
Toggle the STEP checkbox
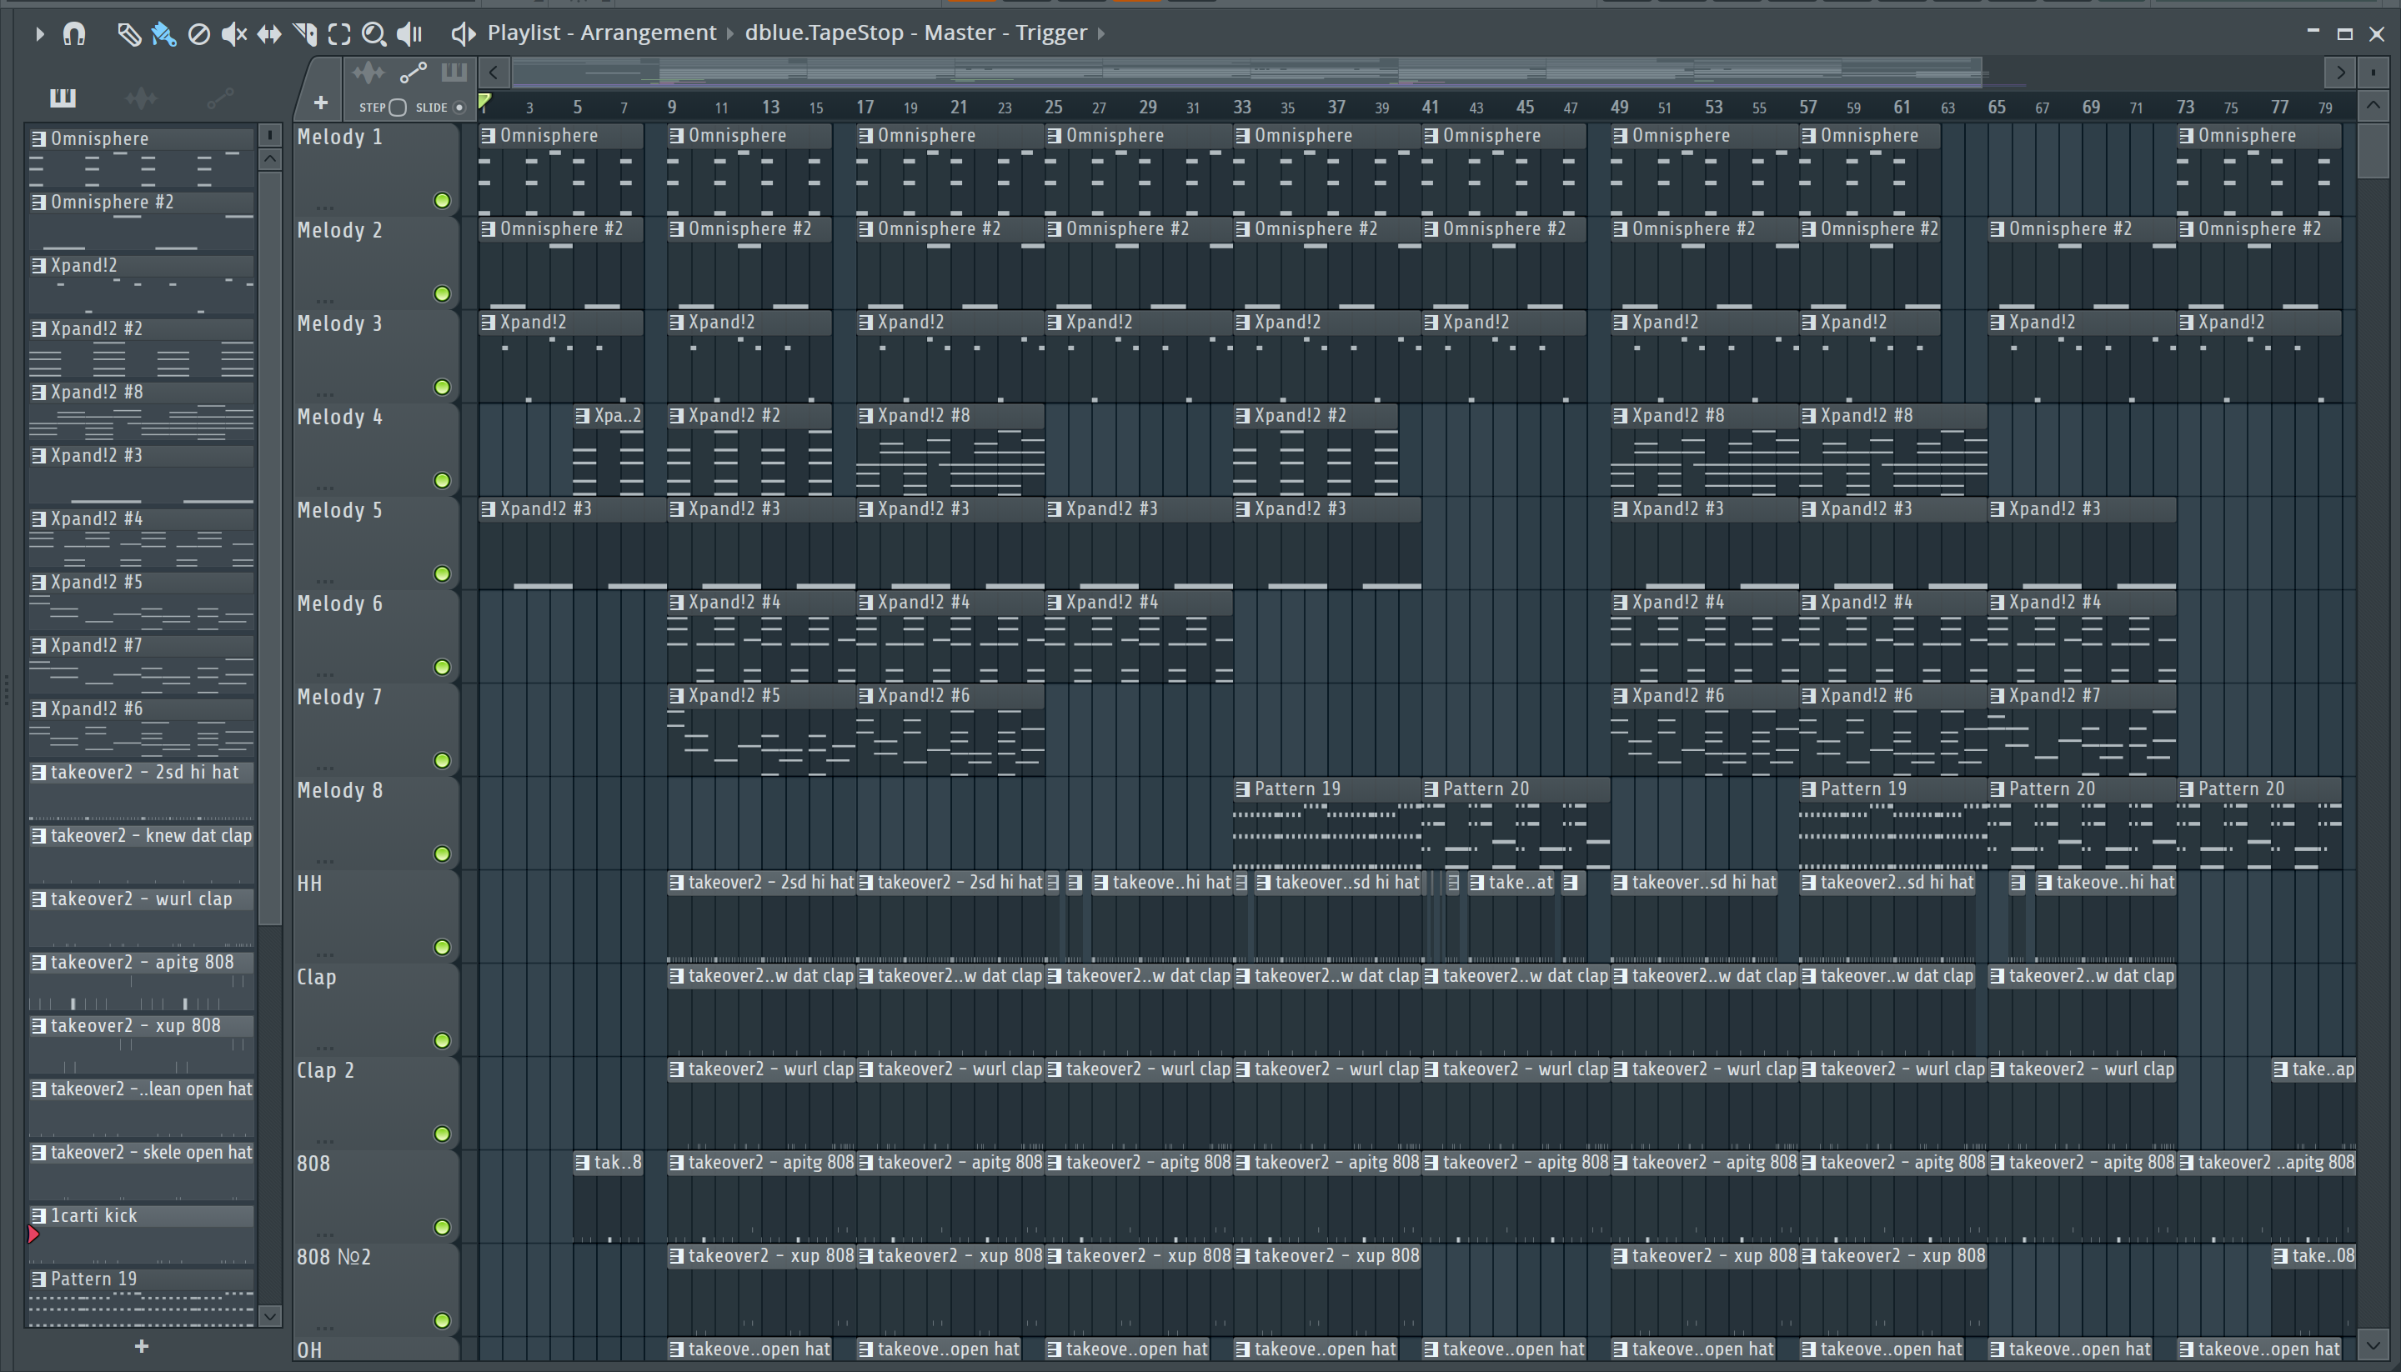click(x=398, y=108)
